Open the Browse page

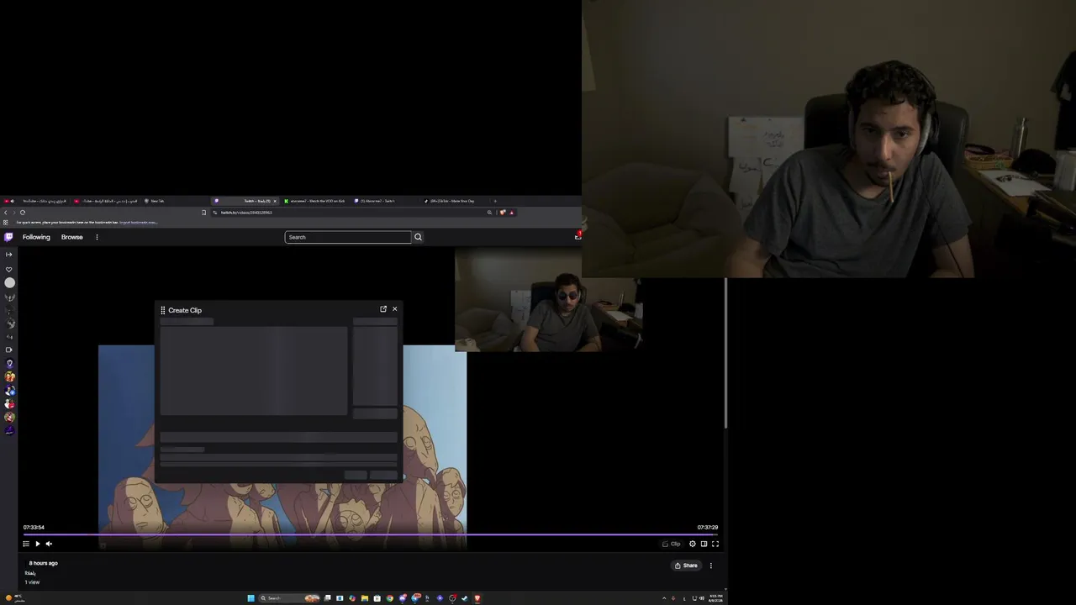pos(71,237)
